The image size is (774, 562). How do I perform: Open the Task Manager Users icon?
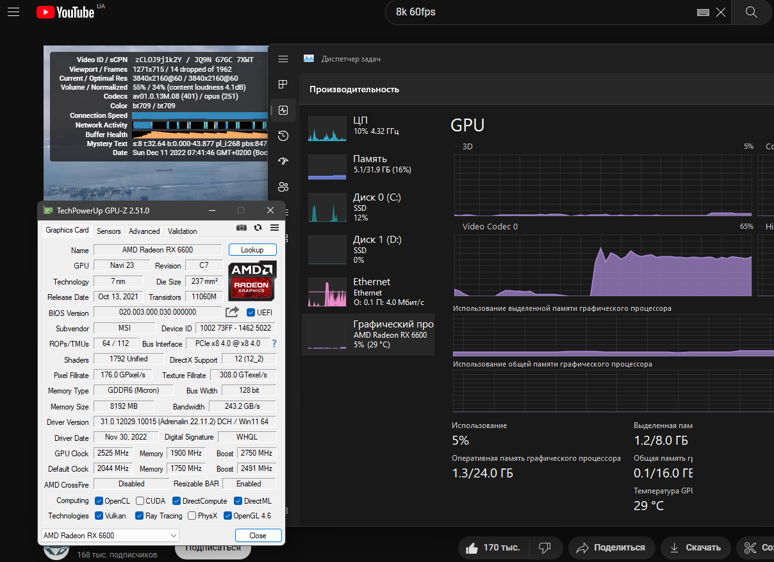[x=283, y=187]
